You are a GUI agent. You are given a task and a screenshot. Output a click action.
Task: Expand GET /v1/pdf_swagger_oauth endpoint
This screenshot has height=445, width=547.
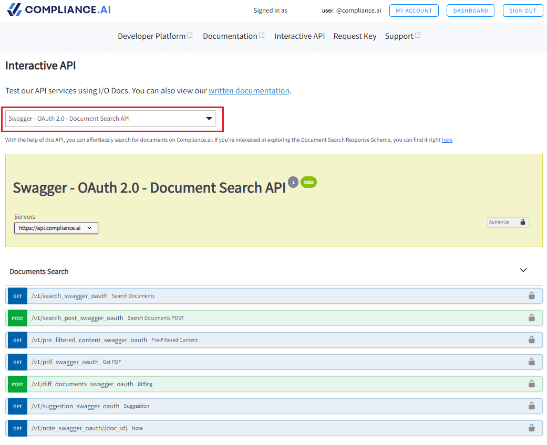(x=274, y=362)
